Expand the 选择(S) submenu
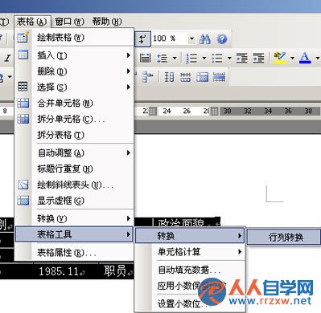321x313 pixels. pos(74,87)
